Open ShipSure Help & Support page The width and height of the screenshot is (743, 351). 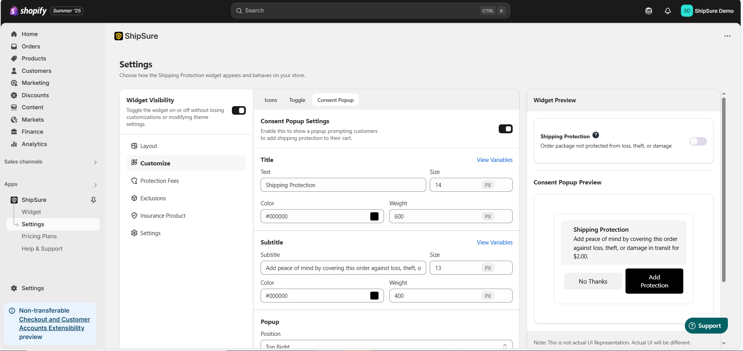click(42, 249)
